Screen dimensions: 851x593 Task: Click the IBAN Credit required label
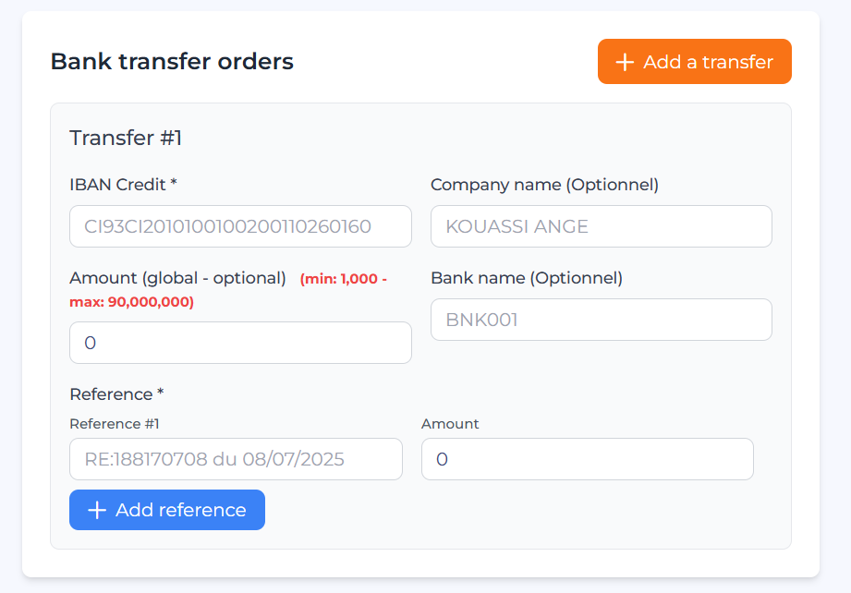point(121,185)
